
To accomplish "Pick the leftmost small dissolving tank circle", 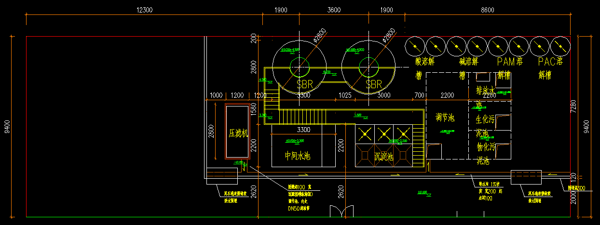I will [x=415, y=46].
